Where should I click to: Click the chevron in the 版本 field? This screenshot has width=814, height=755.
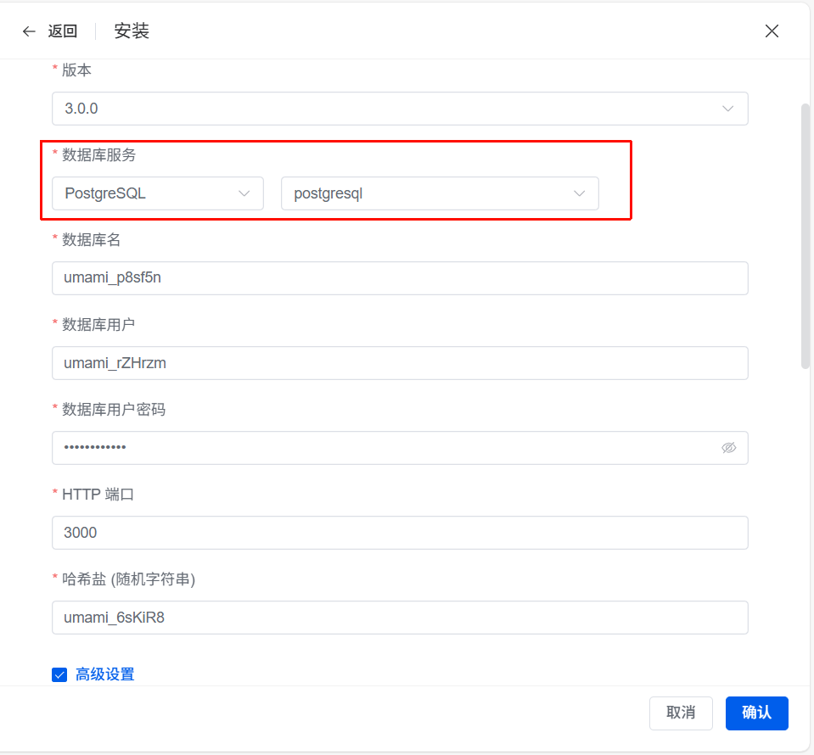click(727, 109)
